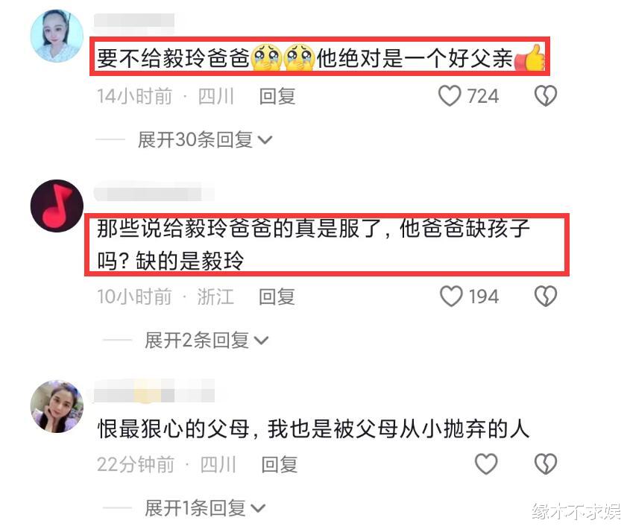This screenshot has height=532, width=630.
Task: Reply to the 22分钟前 comment
Action: tap(280, 464)
